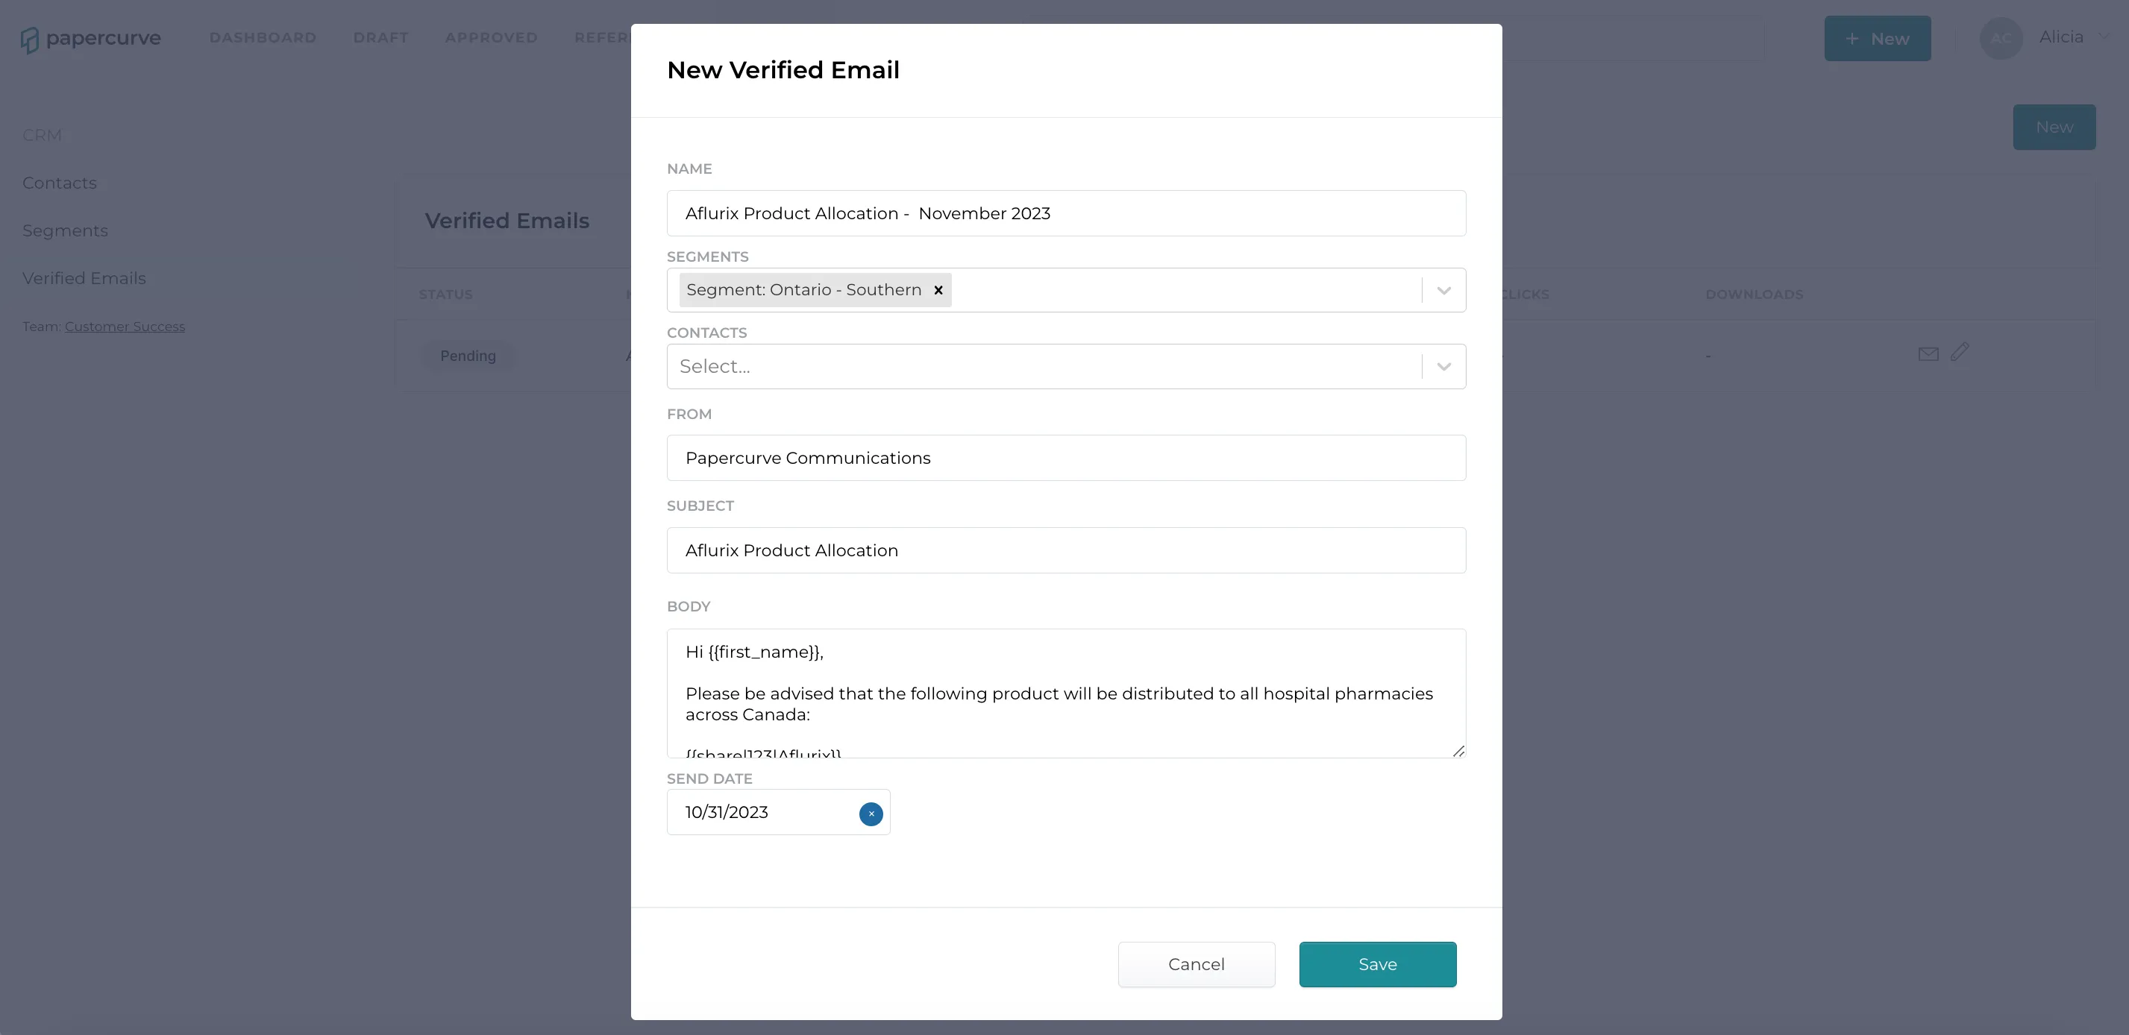Click the Subject field with Aflurix Product Allocation
This screenshot has height=1035, width=2129.
coord(1066,550)
